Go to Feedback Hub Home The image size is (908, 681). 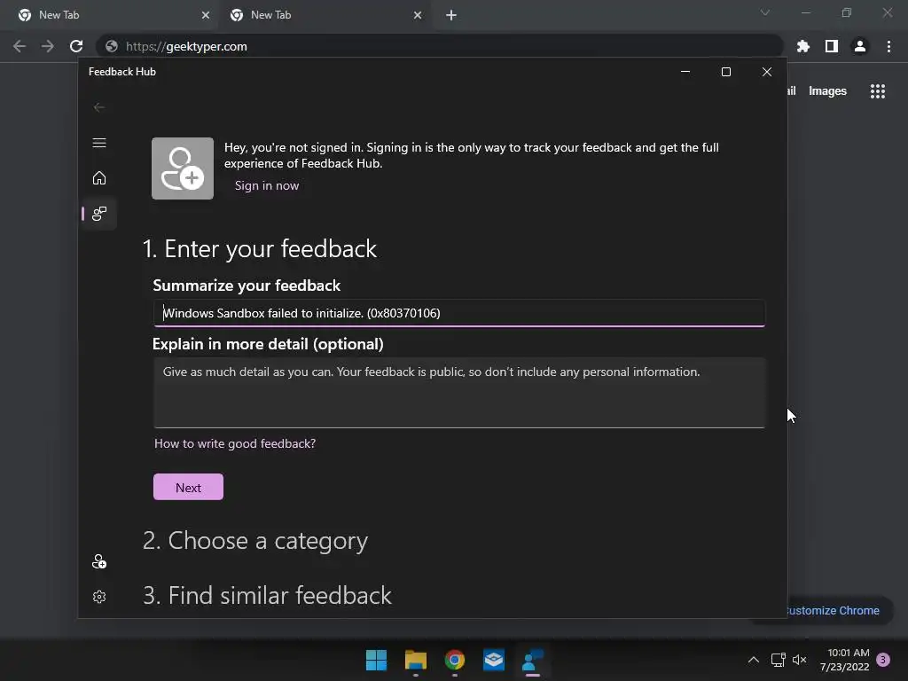(x=99, y=177)
